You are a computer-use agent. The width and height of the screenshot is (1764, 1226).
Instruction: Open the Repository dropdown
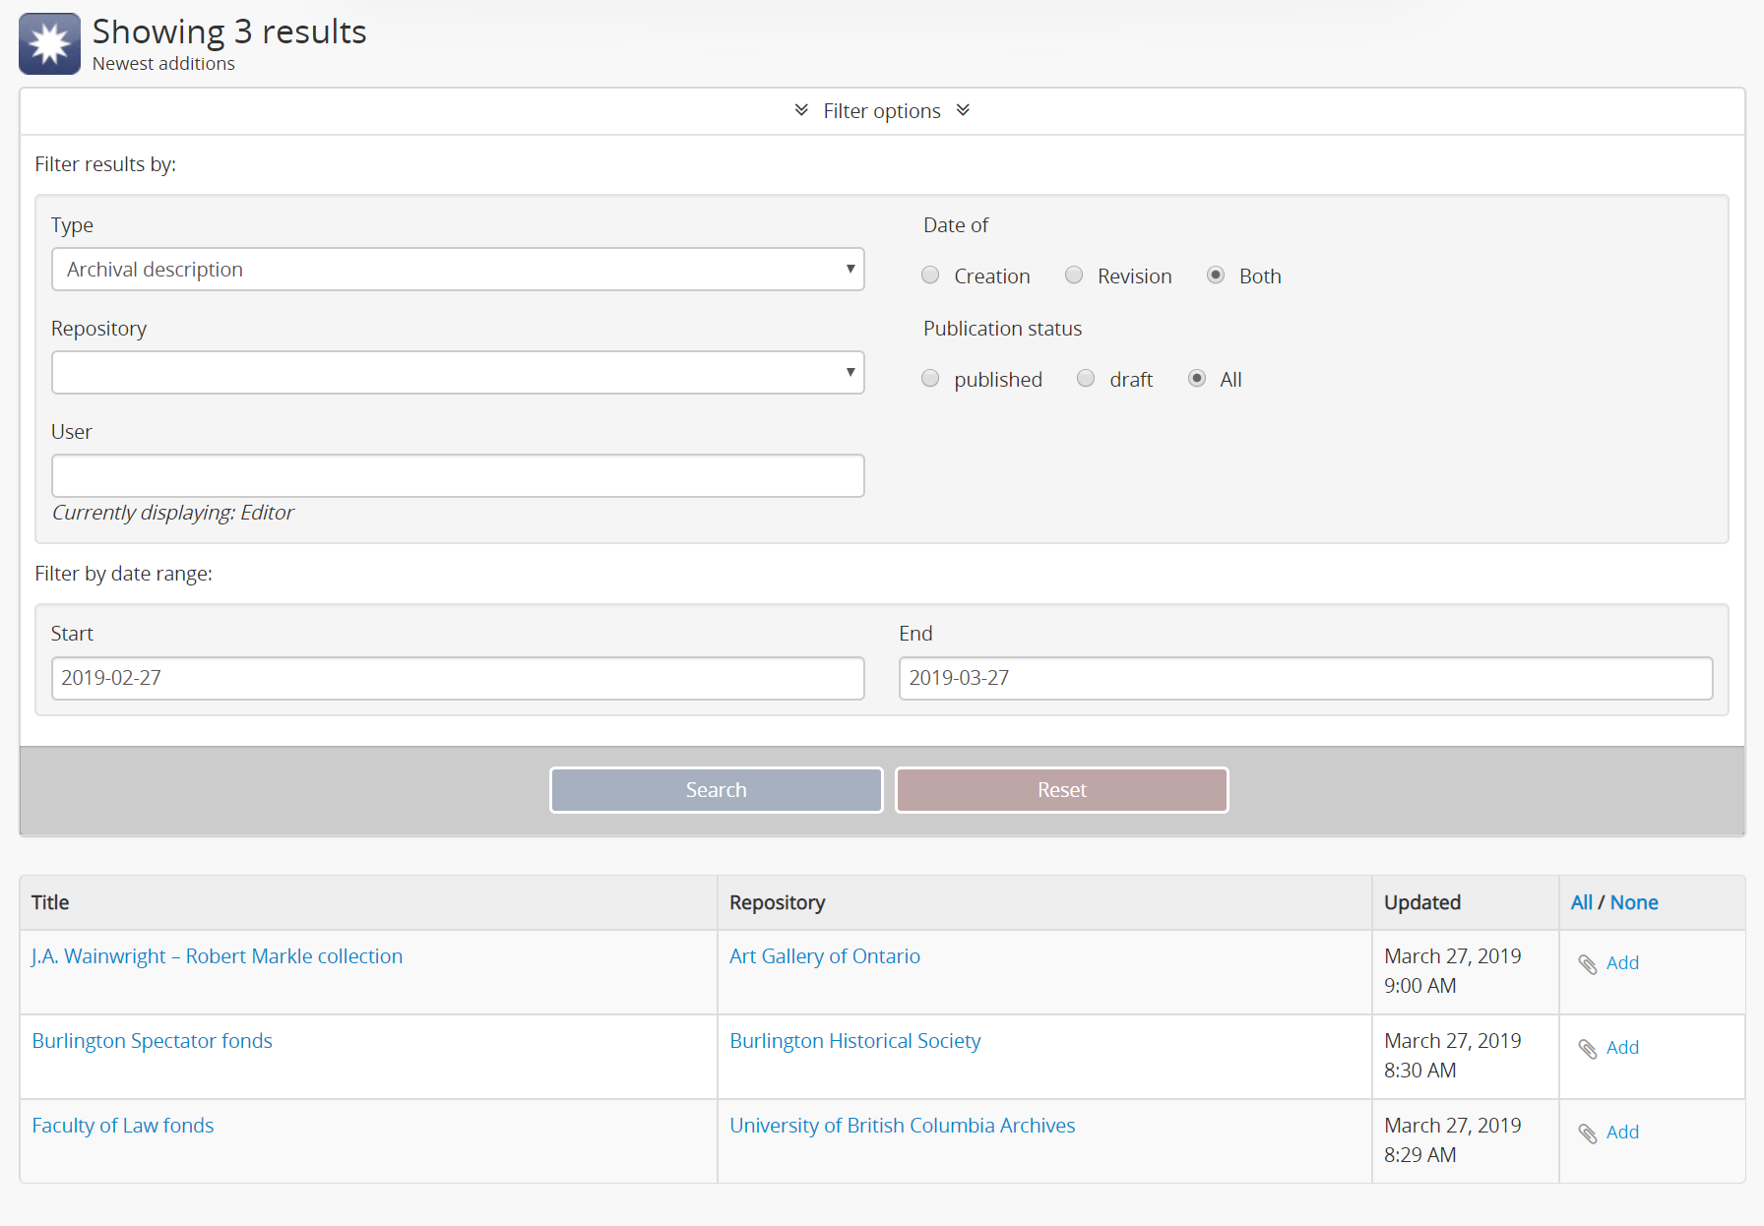pos(458,373)
